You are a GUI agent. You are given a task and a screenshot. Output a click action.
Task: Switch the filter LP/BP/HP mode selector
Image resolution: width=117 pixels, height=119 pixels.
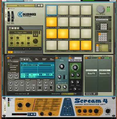(64, 77)
